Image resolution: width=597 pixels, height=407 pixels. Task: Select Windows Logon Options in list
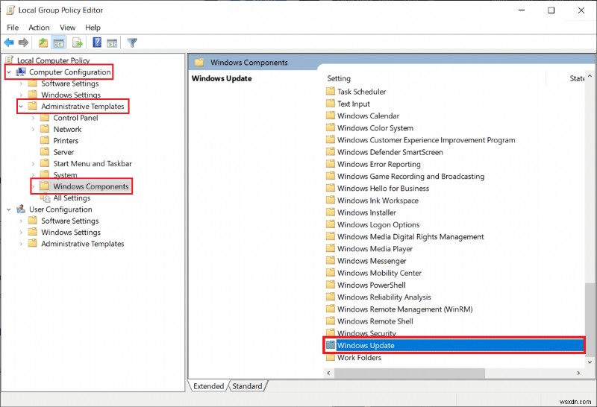click(378, 224)
